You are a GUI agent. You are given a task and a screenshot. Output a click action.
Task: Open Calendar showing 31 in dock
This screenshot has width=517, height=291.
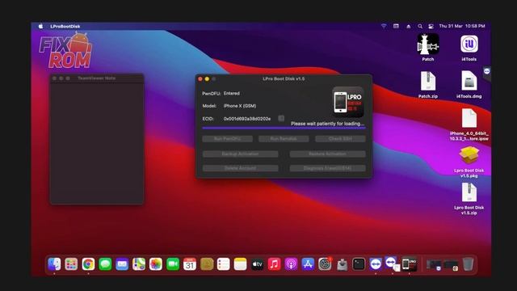tap(190, 264)
